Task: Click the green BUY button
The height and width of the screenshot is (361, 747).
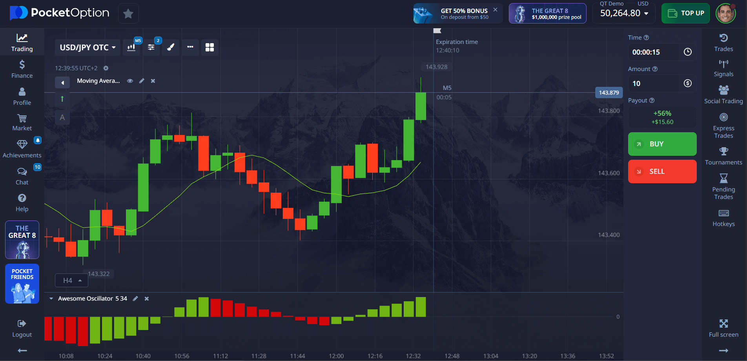Action: tap(662, 144)
